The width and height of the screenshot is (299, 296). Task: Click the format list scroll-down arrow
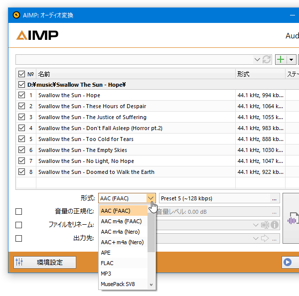[151, 285]
